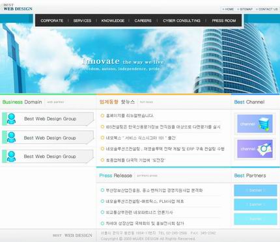The height and width of the screenshot is (242, 280).
Task: Click first Best Web Design Group user icon
Action: coord(11,119)
